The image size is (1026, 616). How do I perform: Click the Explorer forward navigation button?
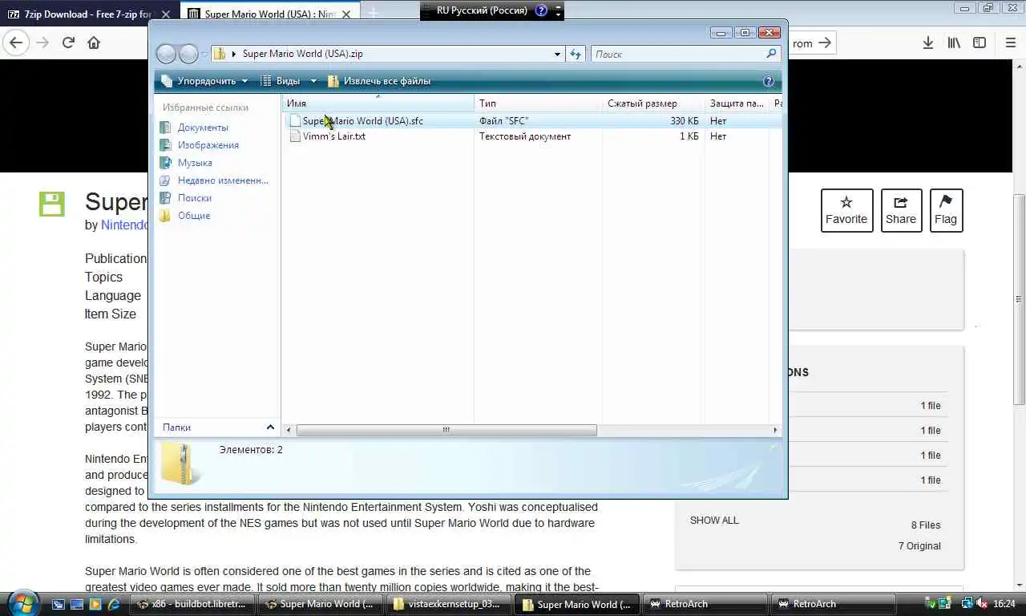pyautogui.click(x=188, y=54)
